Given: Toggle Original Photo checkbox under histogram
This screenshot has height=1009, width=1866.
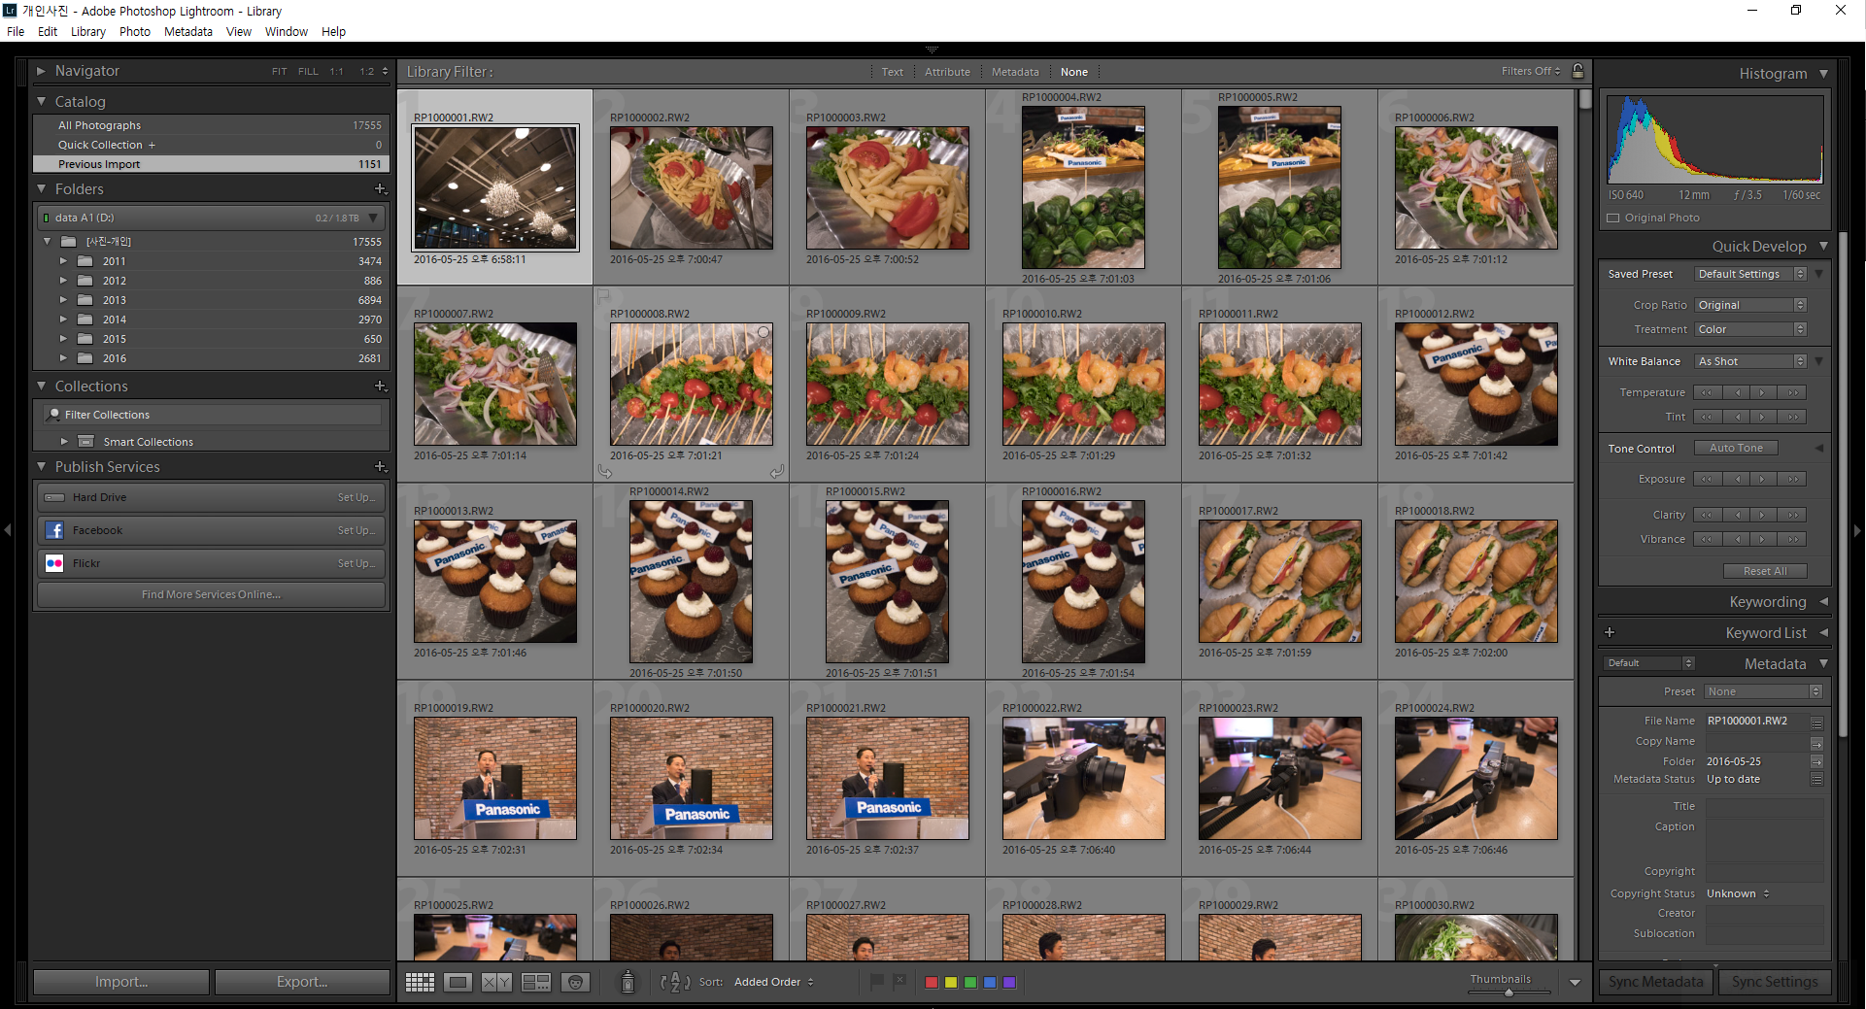Looking at the screenshot, I should 1613,218.
